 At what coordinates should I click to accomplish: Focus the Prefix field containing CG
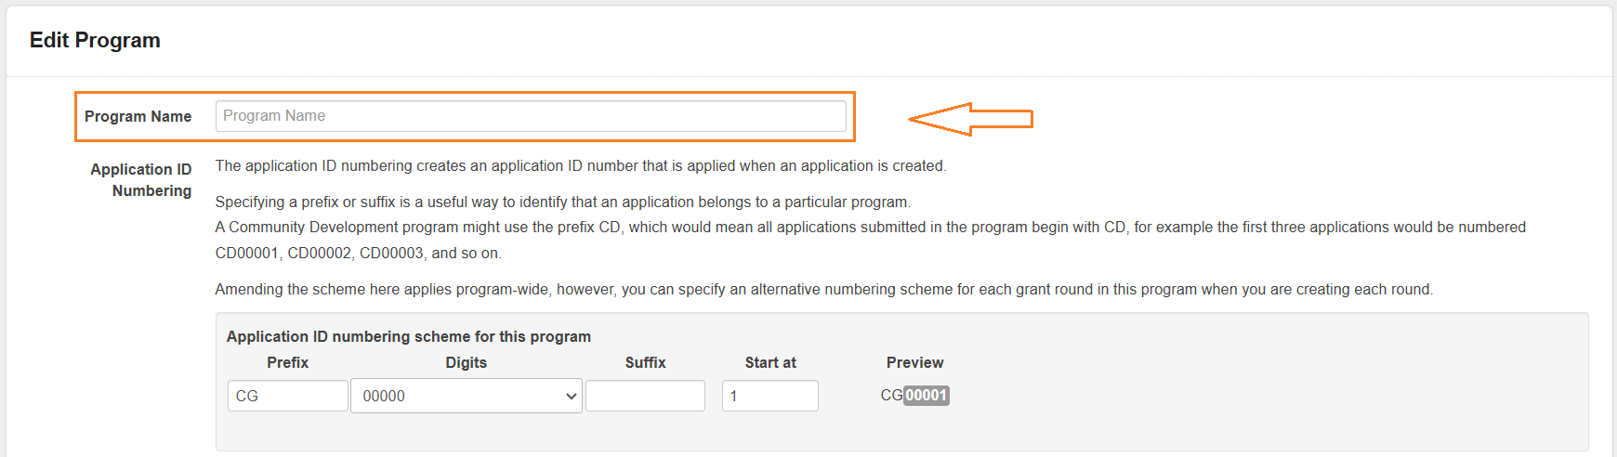pos(287,396)
